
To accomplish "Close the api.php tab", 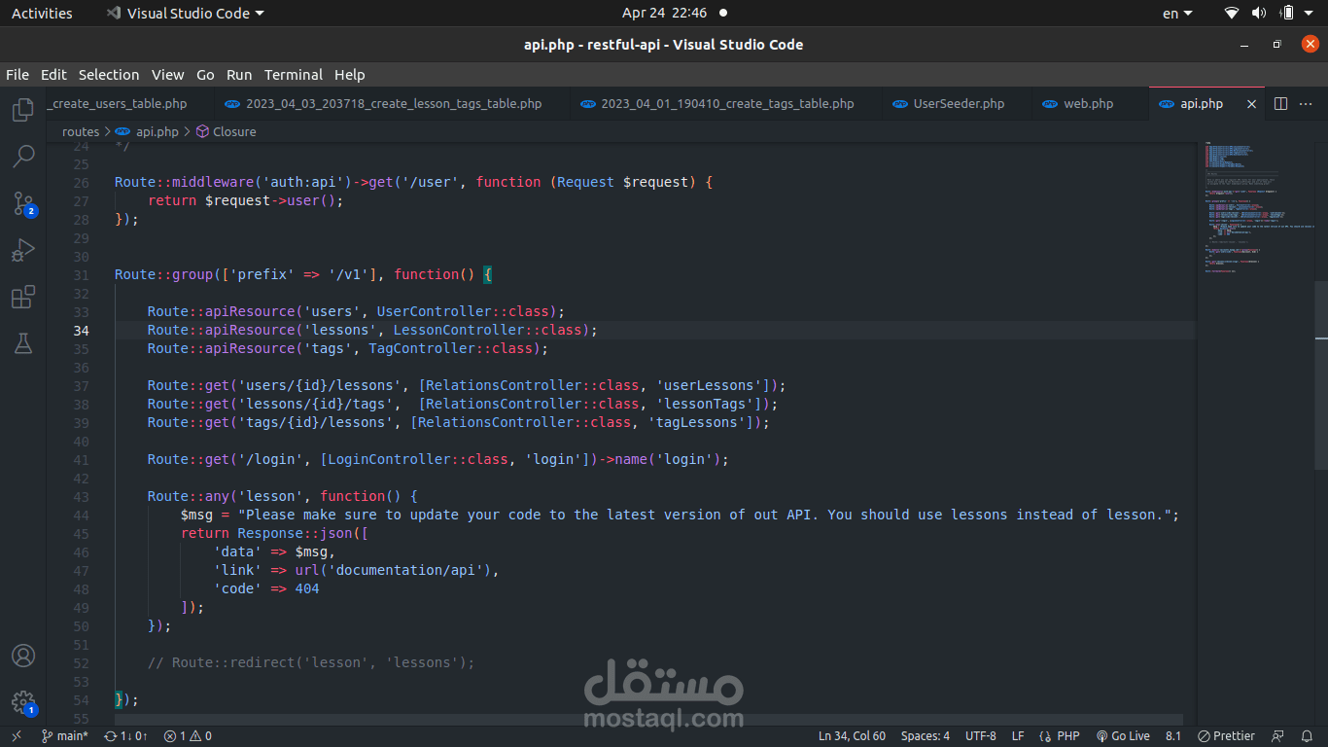I will pyautogui.click(x=1251, y=103).
